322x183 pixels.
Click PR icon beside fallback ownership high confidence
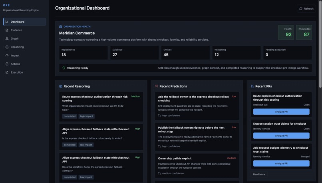click(x=159, y=147)
